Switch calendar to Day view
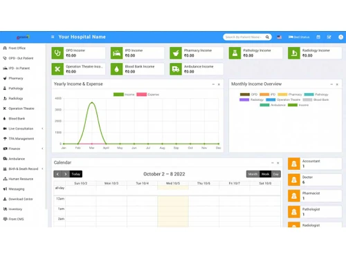Viewport: 346px width, 259px height. click(276, 174)
